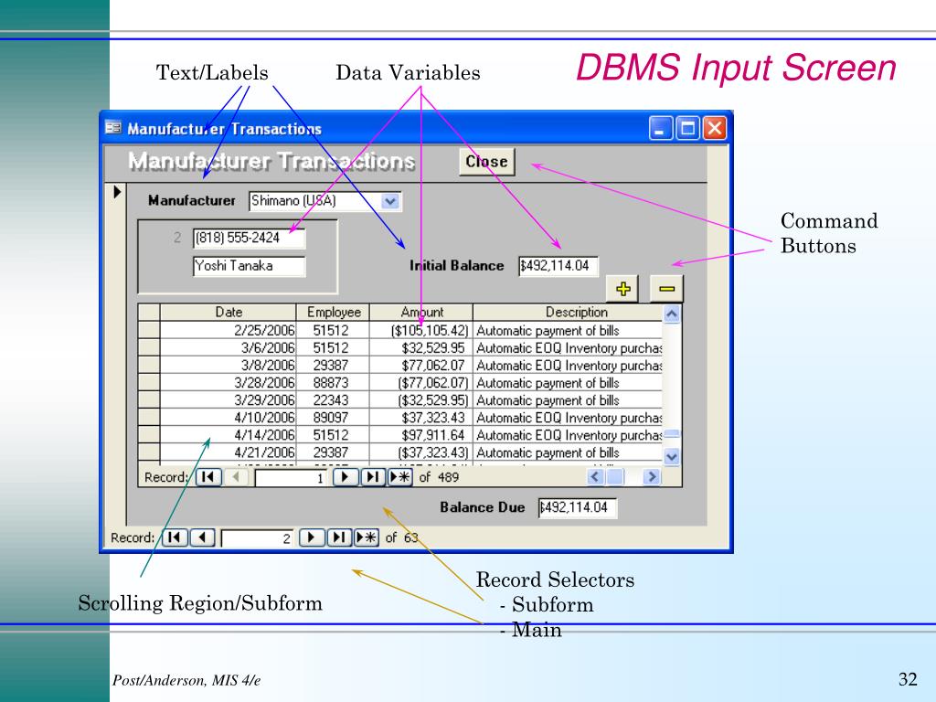Click the Amount column header
936x702 pixels.
tap(421, 313)
